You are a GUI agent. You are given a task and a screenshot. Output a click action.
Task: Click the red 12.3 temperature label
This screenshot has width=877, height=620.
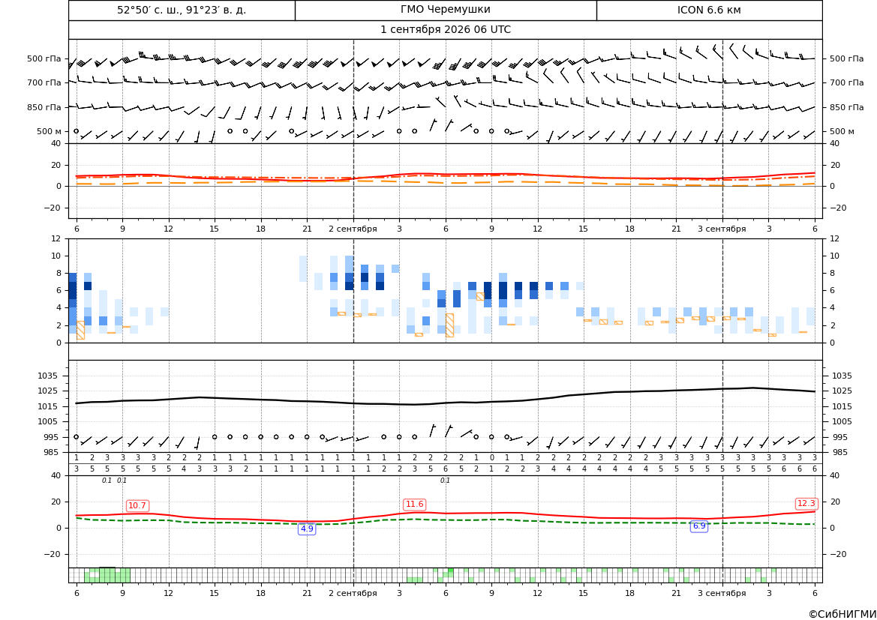pyautogui.click(x=806, y=504)
